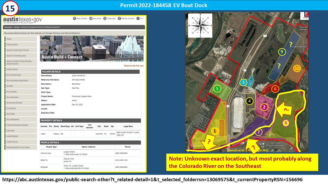Open Apply for Right Of Way Permits

19,62
